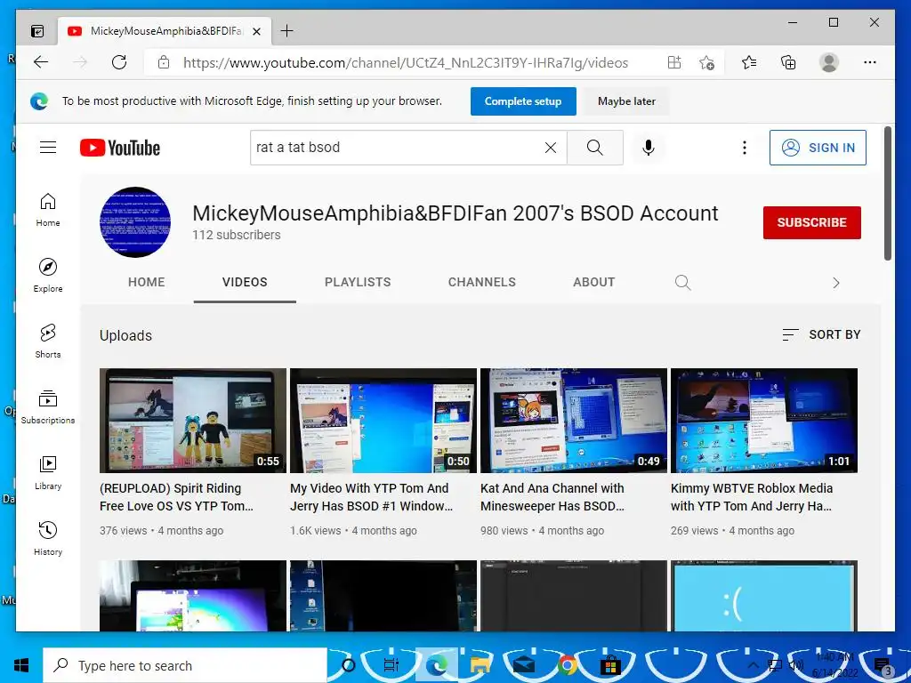Image resolution: width=911 pixels, height=683 pixels.
Task: Close the MickeyMouseAmphibia tab
Action: (x=257, y=31)
